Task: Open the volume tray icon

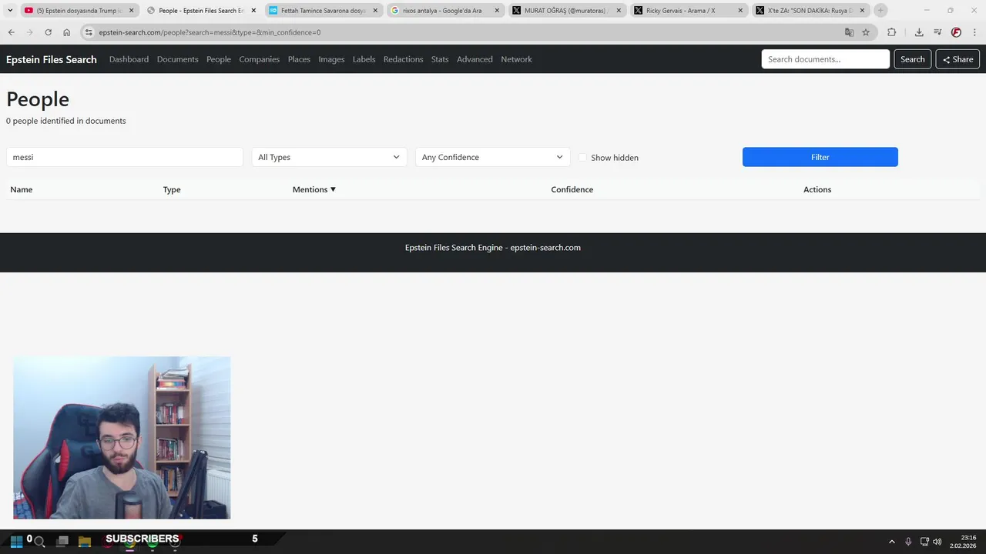Action: 937,542
